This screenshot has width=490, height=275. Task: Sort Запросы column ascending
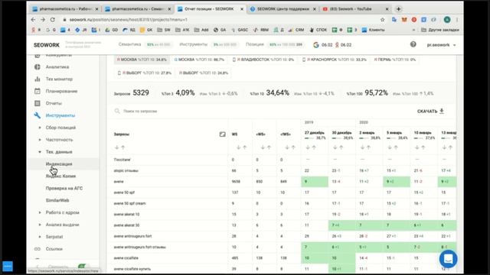pyautogui.click(x=122, y=147)
